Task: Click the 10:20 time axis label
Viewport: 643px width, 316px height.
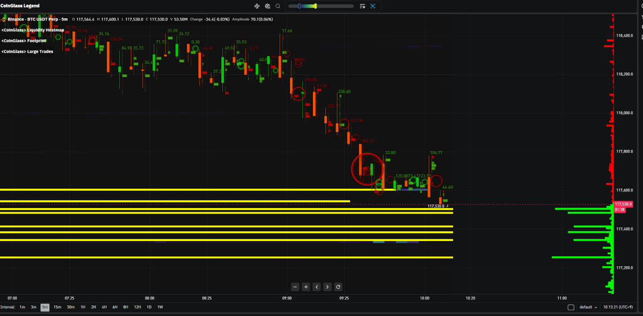Action: (x=470, y=298)
